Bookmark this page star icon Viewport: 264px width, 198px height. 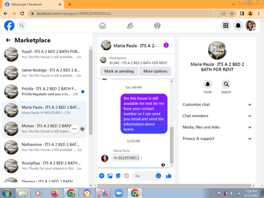232,13
